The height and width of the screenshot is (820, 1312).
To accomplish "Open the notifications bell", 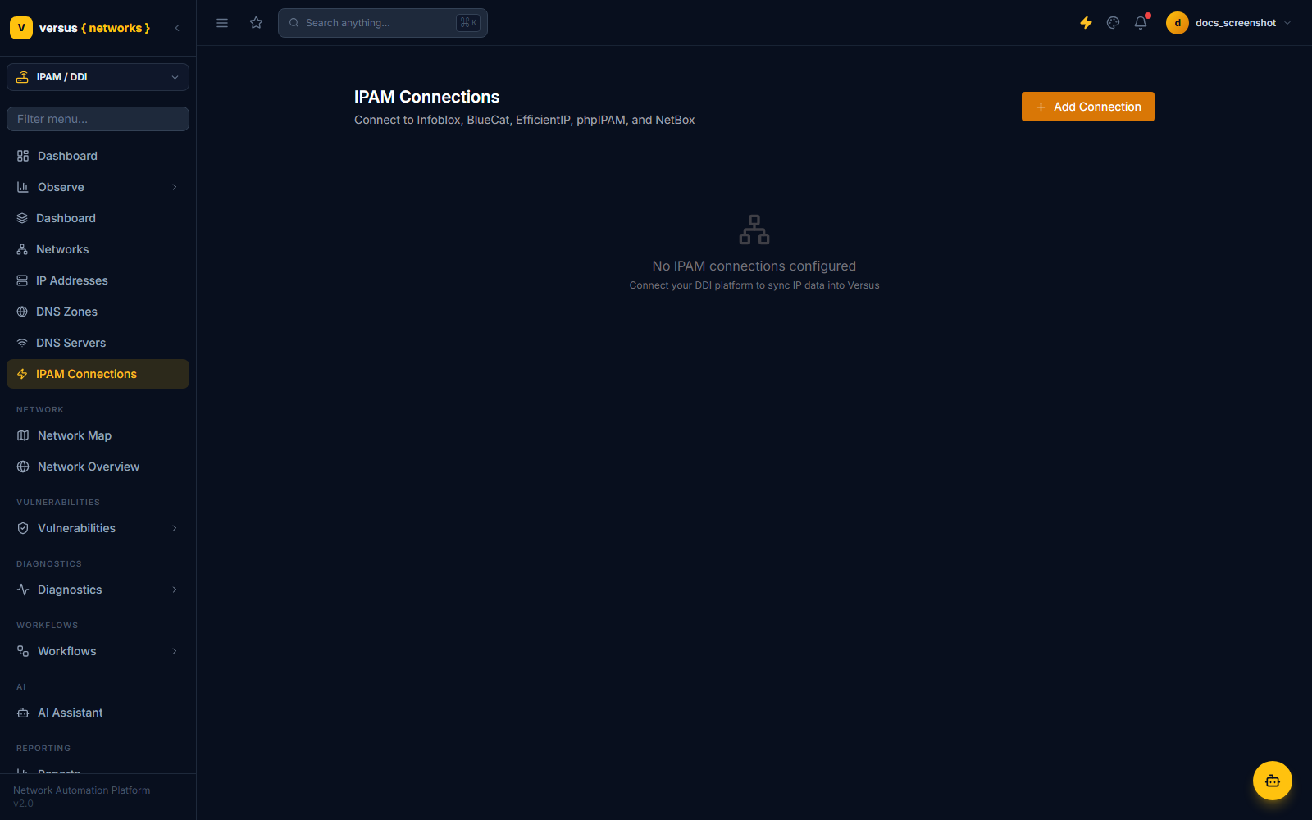I will 1141,23.
